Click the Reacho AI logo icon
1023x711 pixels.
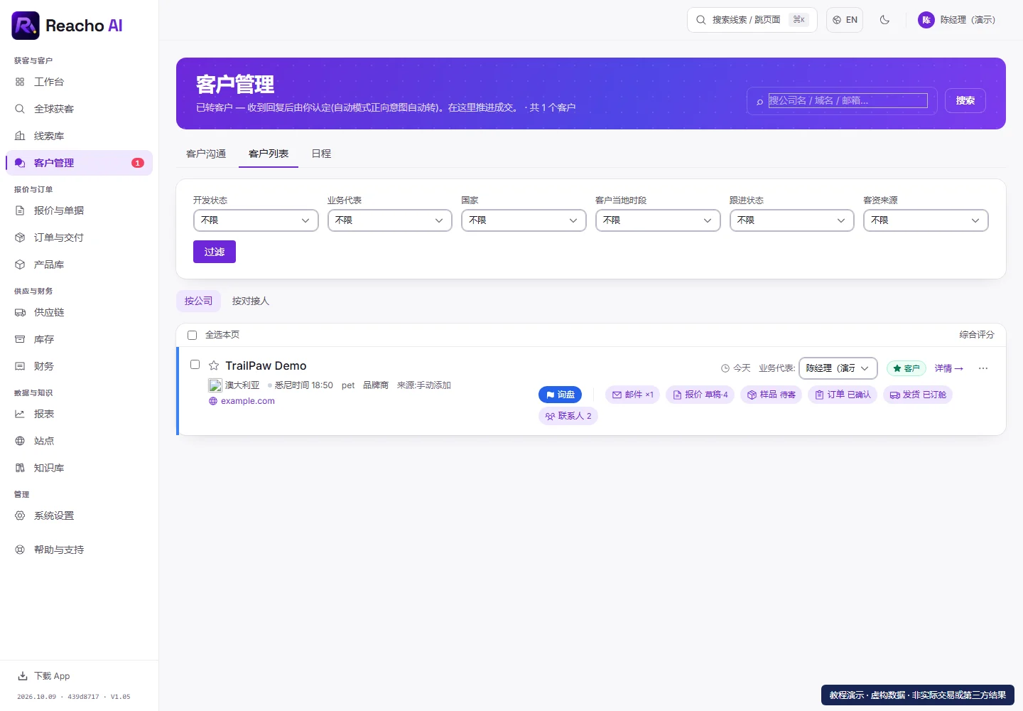pos(26,26)
